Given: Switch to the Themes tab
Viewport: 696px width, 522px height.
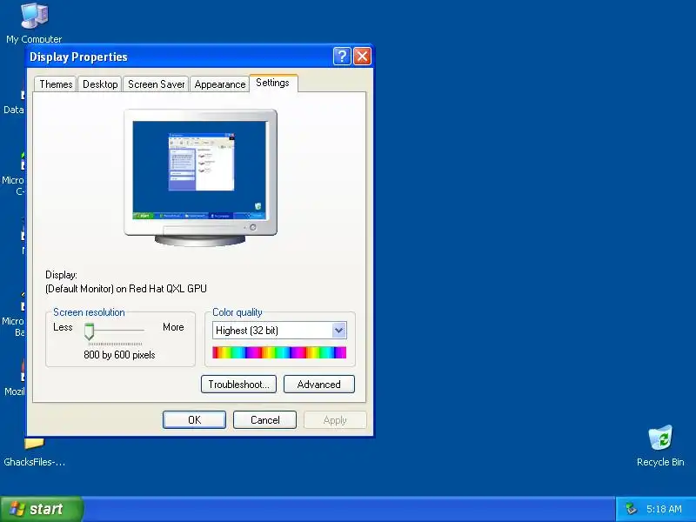Looking at the screenshot, I should click(56, 84).
